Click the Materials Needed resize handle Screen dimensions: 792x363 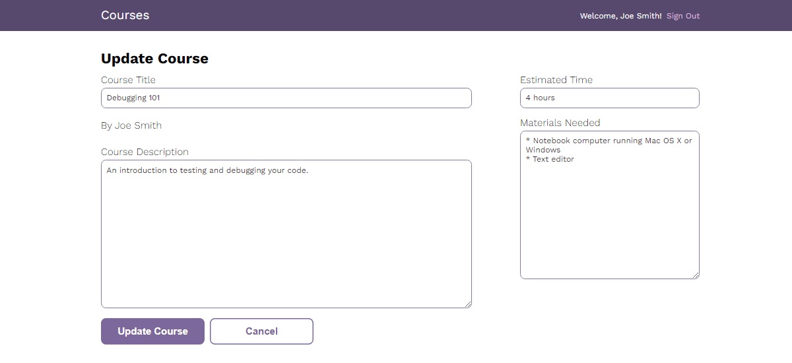[695, 275]
